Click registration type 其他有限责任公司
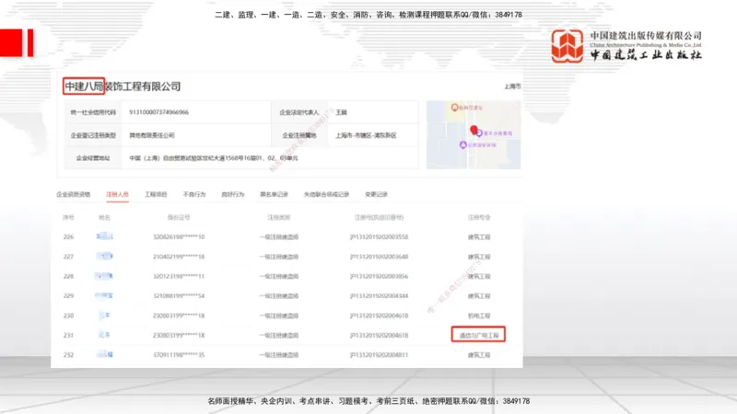 152,135
